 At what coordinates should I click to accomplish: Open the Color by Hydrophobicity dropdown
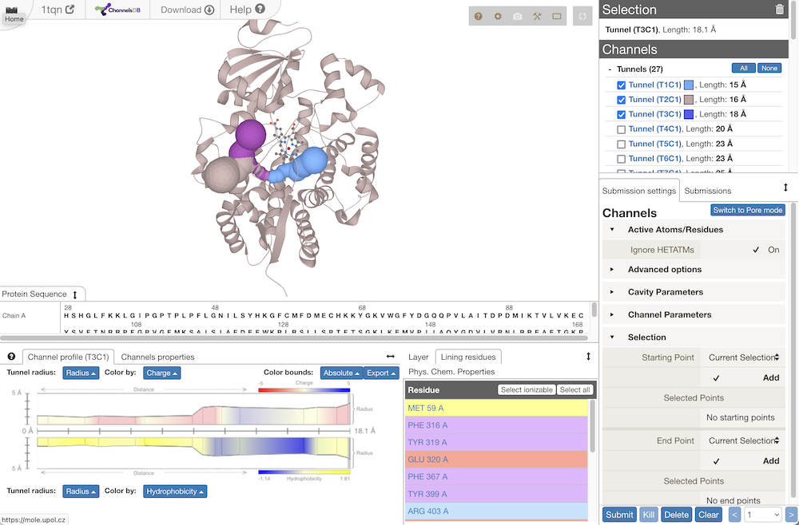175,491
